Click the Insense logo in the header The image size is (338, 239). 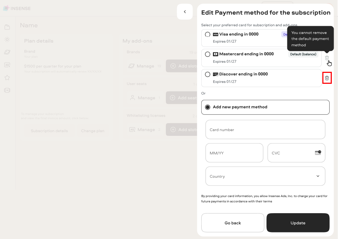click(x=17, y=8)
